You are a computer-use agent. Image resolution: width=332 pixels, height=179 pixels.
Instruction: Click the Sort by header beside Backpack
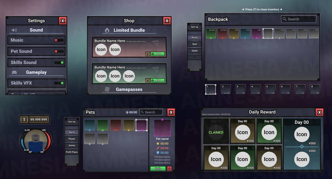point(195,27)
